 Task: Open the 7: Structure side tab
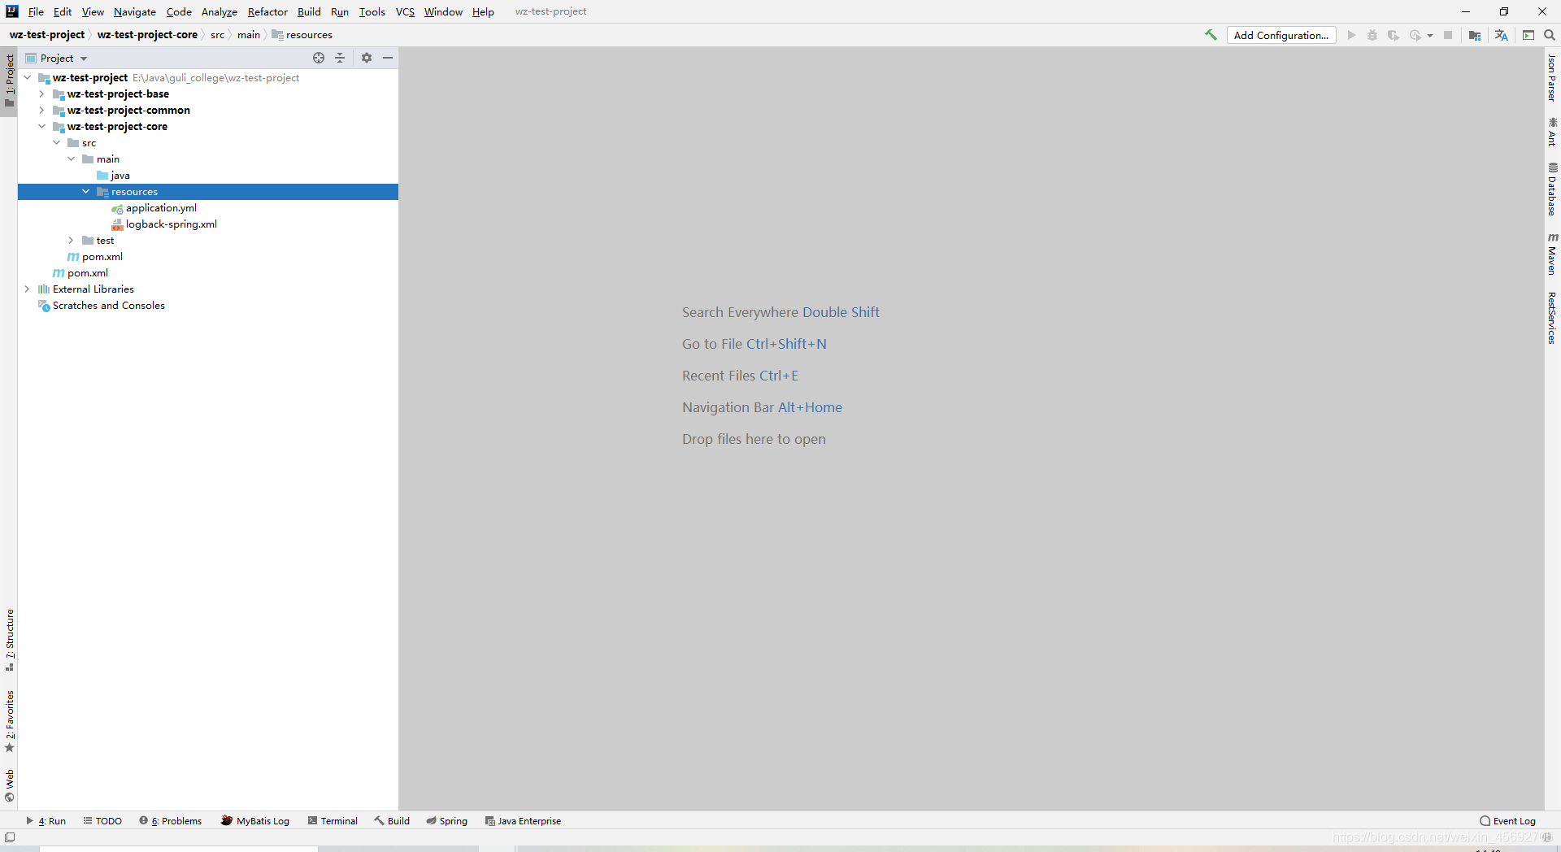[9, 640]
